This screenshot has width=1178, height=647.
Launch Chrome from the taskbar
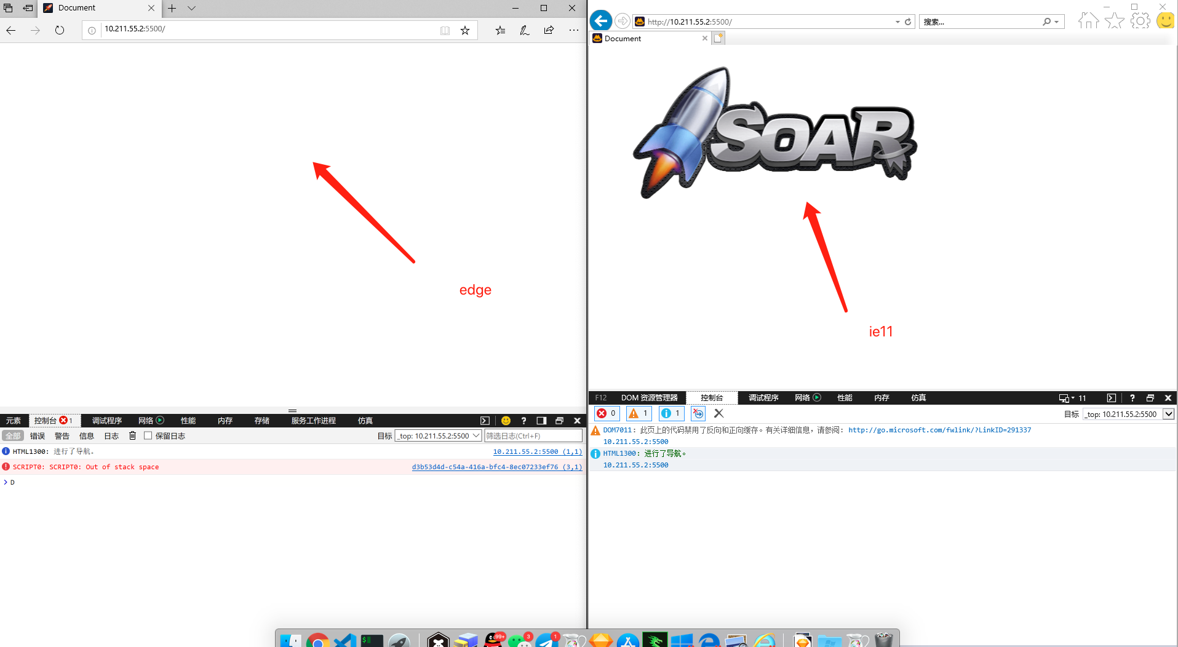tap(317, 640)
